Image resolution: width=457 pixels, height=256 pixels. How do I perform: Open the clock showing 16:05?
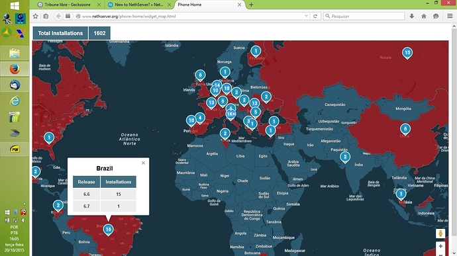[14, 239]
